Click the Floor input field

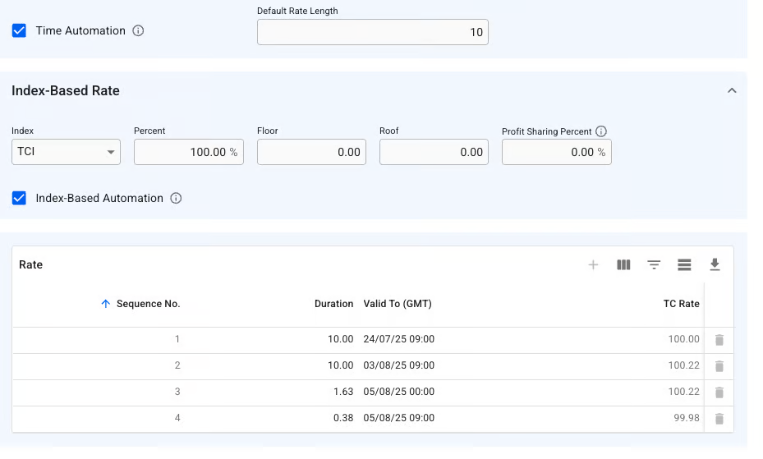[310, 152]
